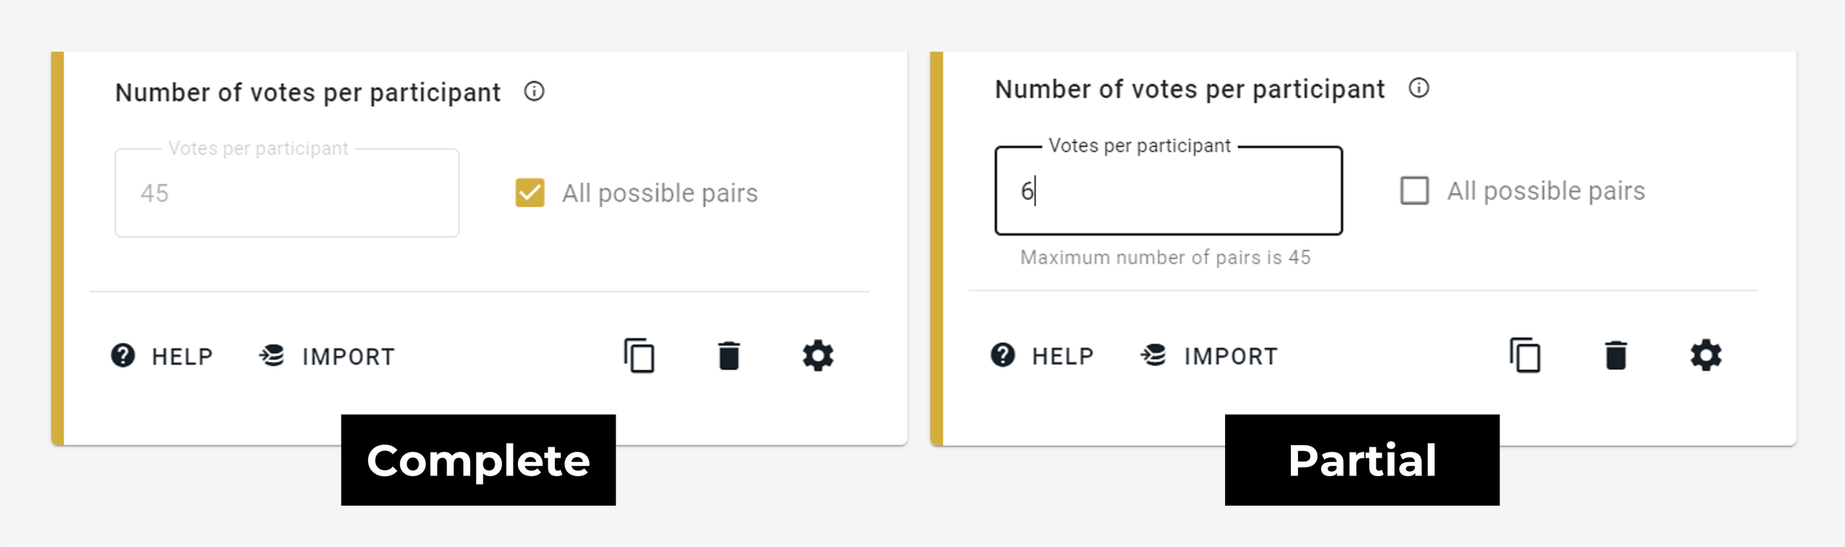Focus the votes field containing 6
The width and height of the screenshot is (1845, 547).
pyautogui.click(x=1168, y=190)
